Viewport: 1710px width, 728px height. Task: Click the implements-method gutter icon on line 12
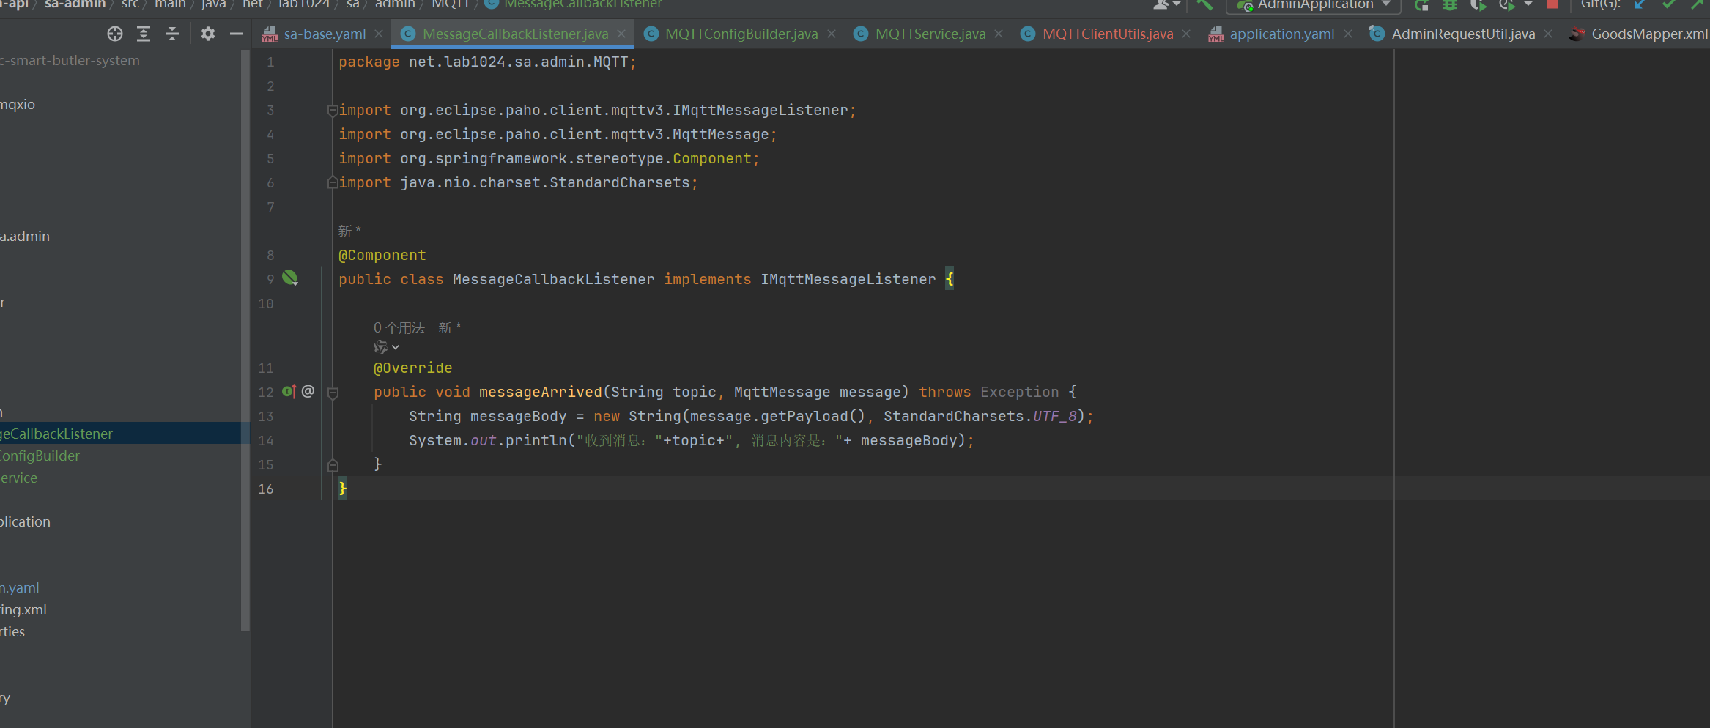289,391
